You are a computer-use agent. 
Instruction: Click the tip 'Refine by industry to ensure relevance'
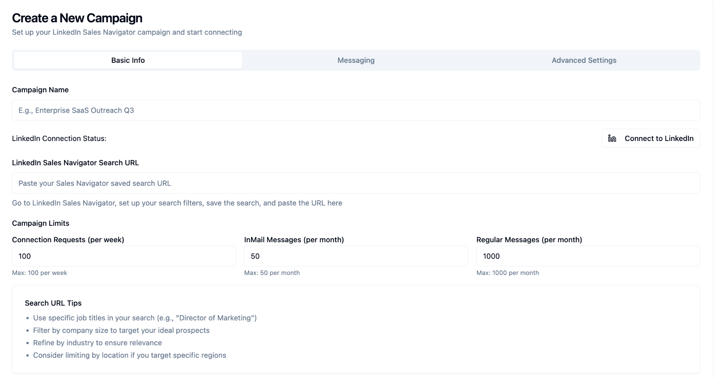[98, 343]
